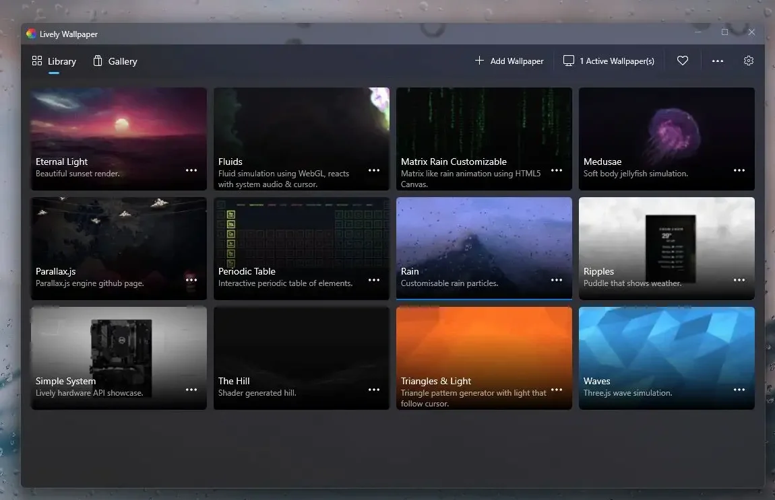Image resolution: width=775 pixels, height=500 pixels.
Task: Switch to the Gallery tab
Action: (122, 61)
